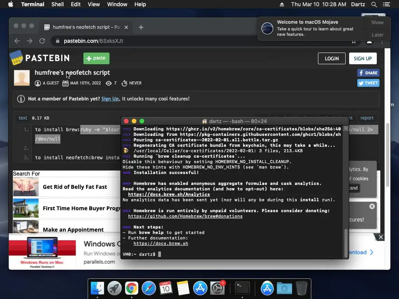The image size is (399, 299).
Task: Open Spotlight search magnifier
Action: (x=374, y=4)
